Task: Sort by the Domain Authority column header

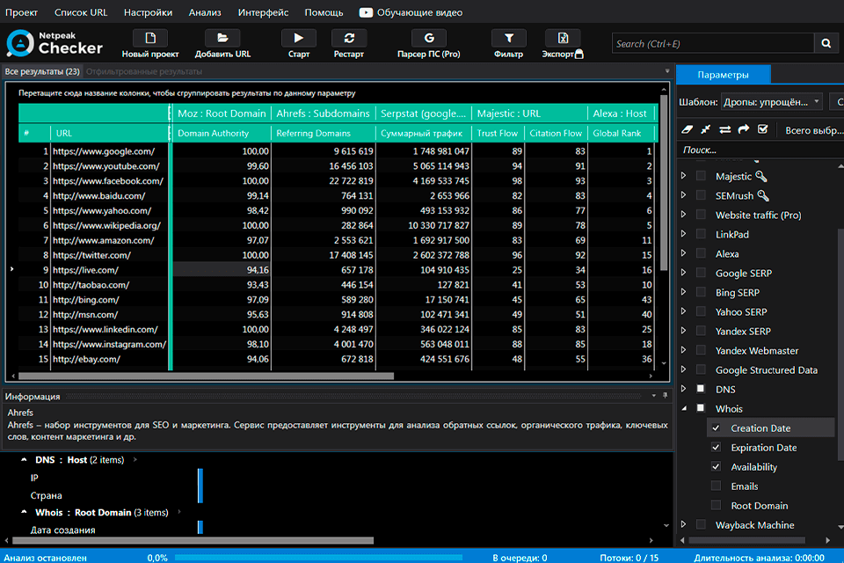Action: [x=214, y=134]
